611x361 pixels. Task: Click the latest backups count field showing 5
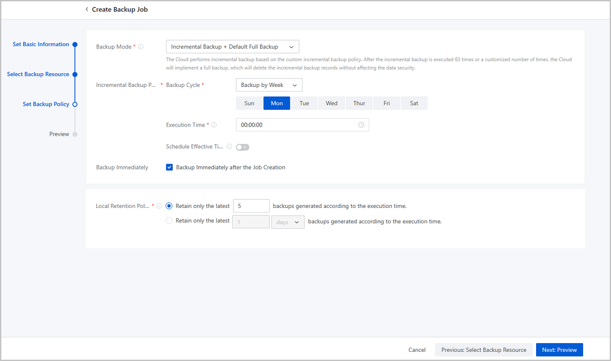coord(251,206)
